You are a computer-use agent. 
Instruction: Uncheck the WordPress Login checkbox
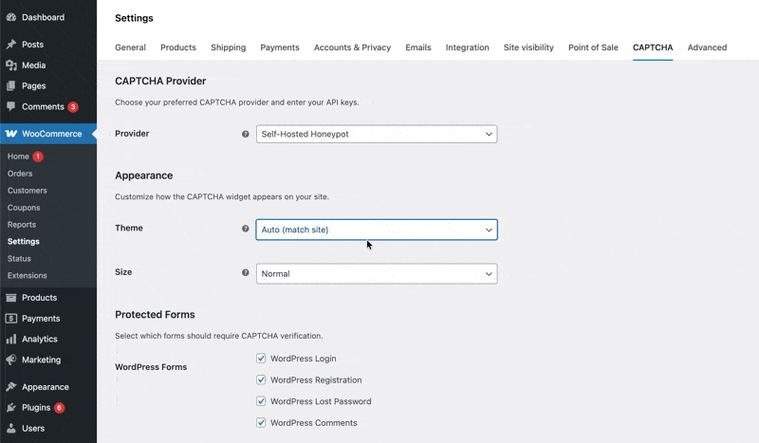click(x=261, y=359)
